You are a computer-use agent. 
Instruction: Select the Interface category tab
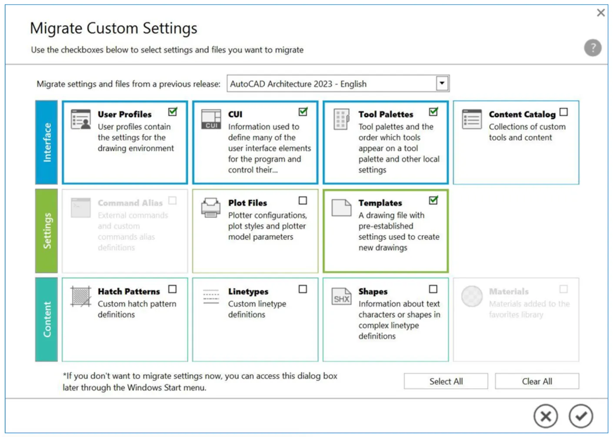pos(47,141)
